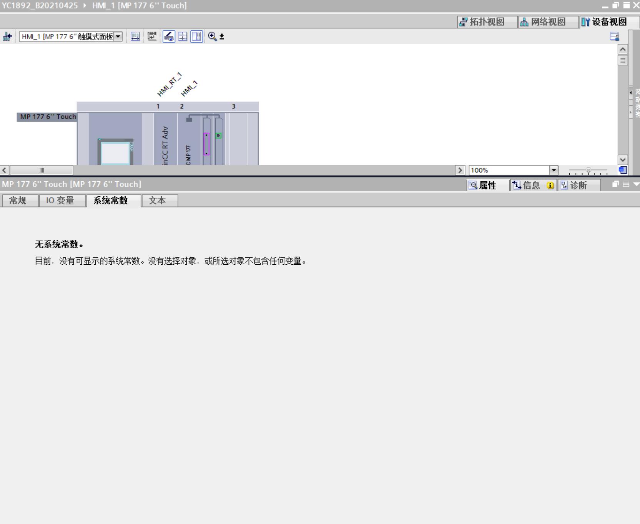640x524 pixels.
Task: Click the network insert icon left of device selector
Action: pos(7,36)
